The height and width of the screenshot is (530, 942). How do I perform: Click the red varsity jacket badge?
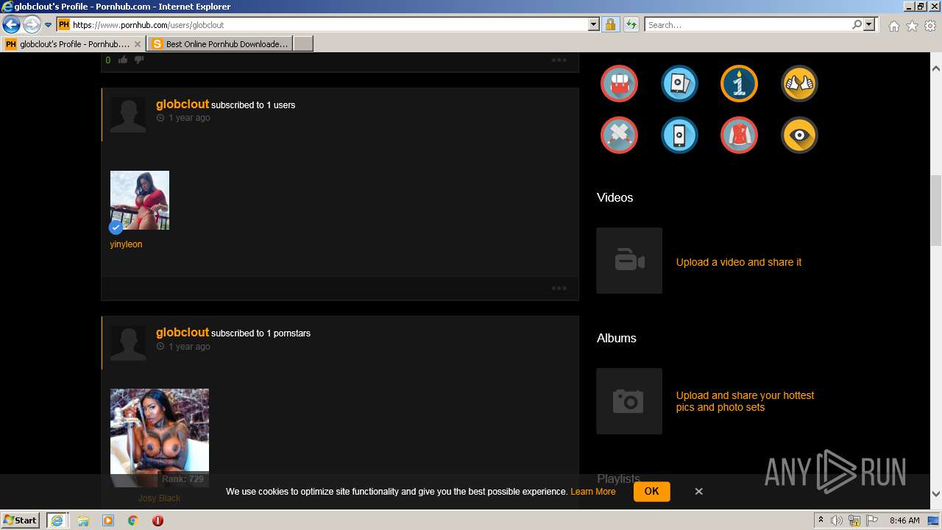pyautogui.click(x=739, y=135)
